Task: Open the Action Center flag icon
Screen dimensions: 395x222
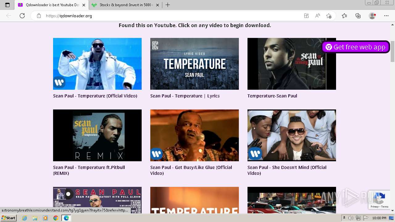Action: (x=366, y=218)
